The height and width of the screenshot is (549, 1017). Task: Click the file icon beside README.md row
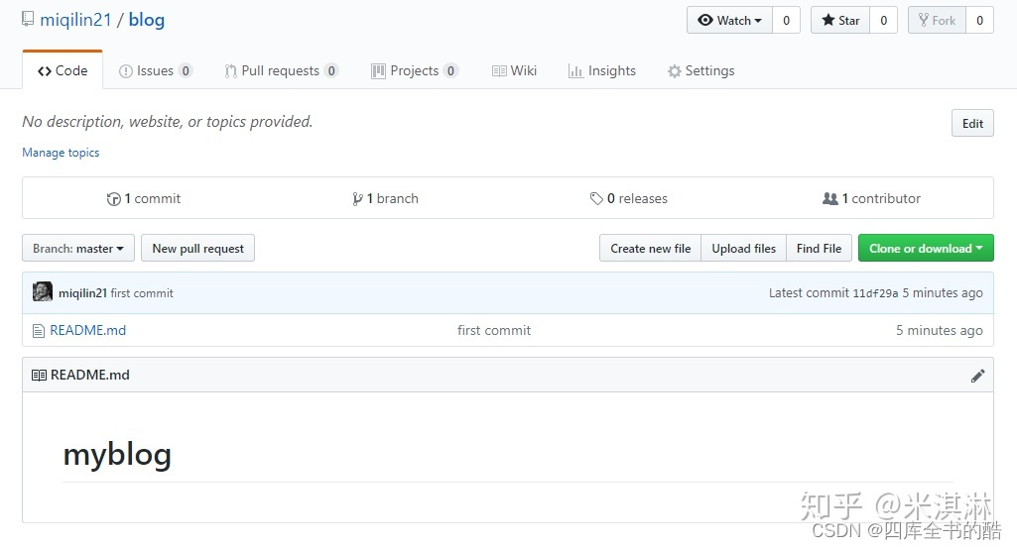coord(39,331)
